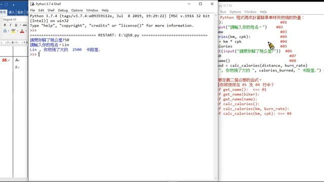Open Debug menu in Python Shell
The width and height of the screenshot is (324, 182).
tap(63, 10)
